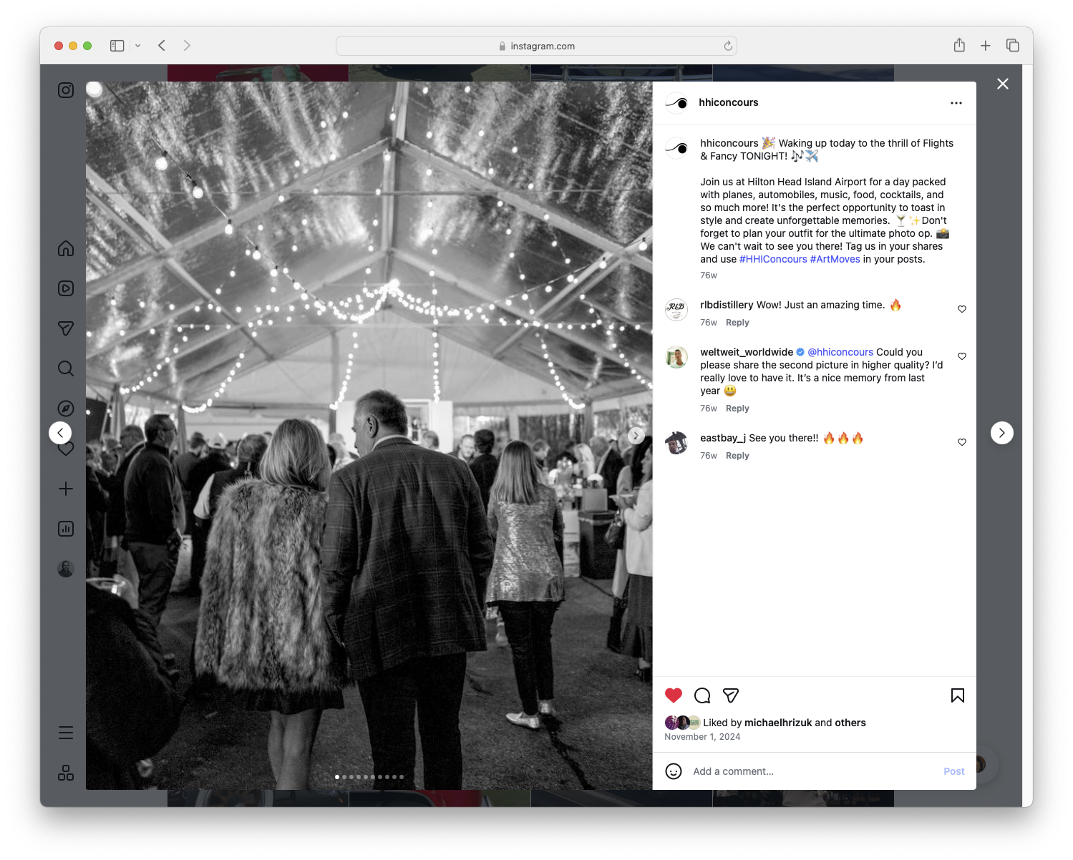
Task: Open the Search icon in sidebar
Action: [x=65, y=368]
